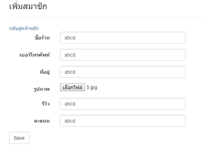Place cursor on abcd text in คะแนน

tap(70, 121)
